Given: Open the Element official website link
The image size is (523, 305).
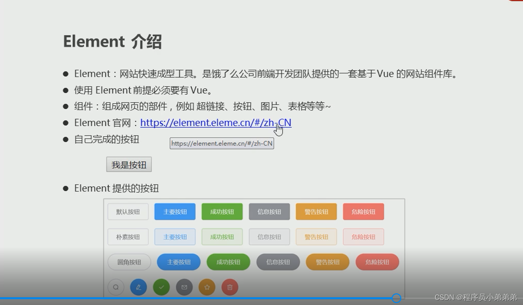Looking at the screenshot, I should click(216, 123).
